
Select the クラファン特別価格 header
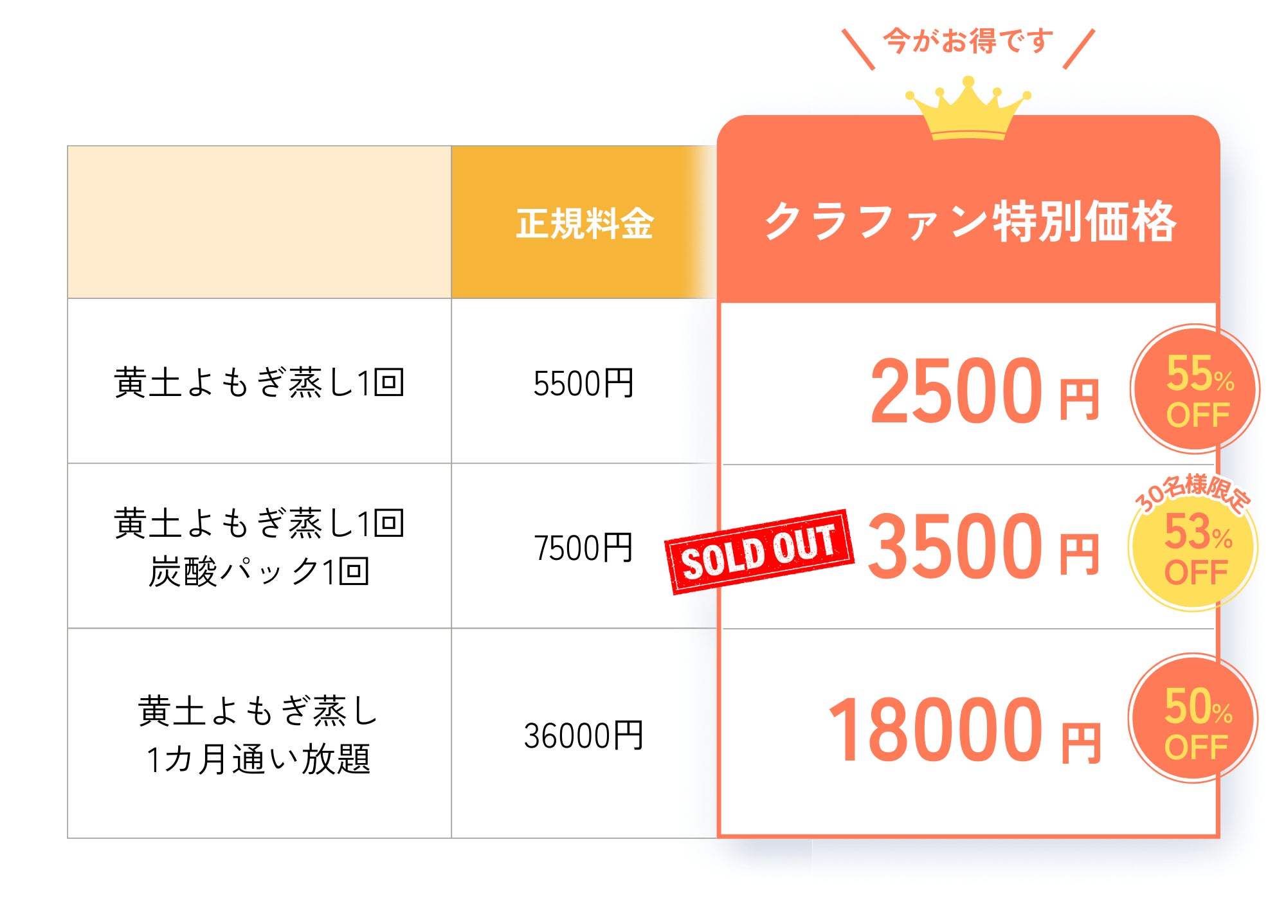[x=969, y=222]
